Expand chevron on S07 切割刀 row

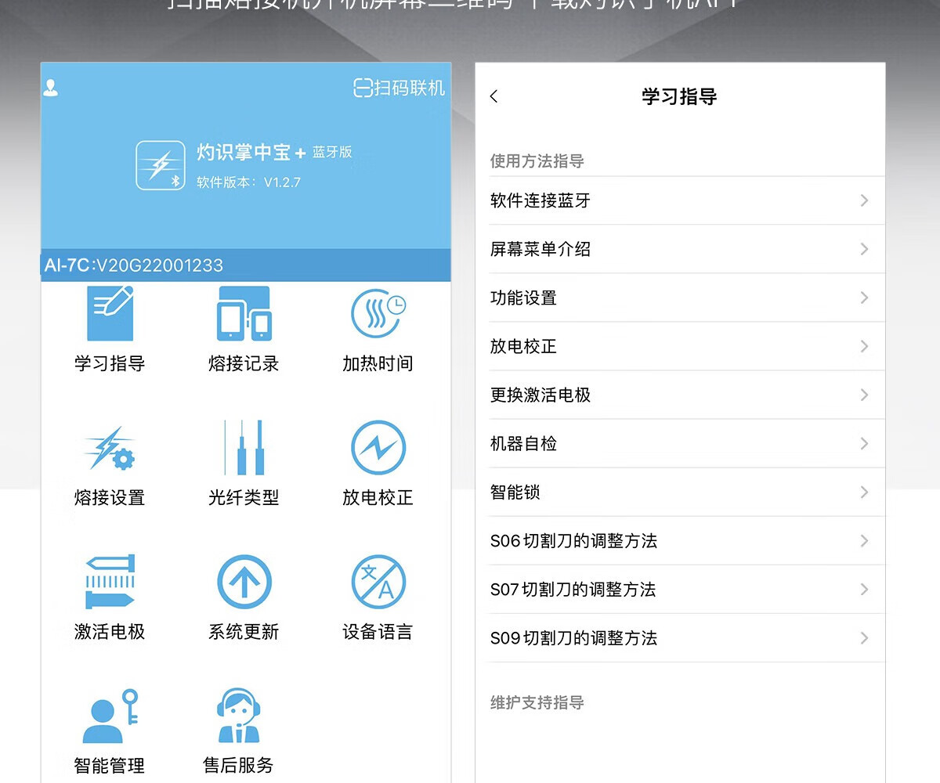864,589
